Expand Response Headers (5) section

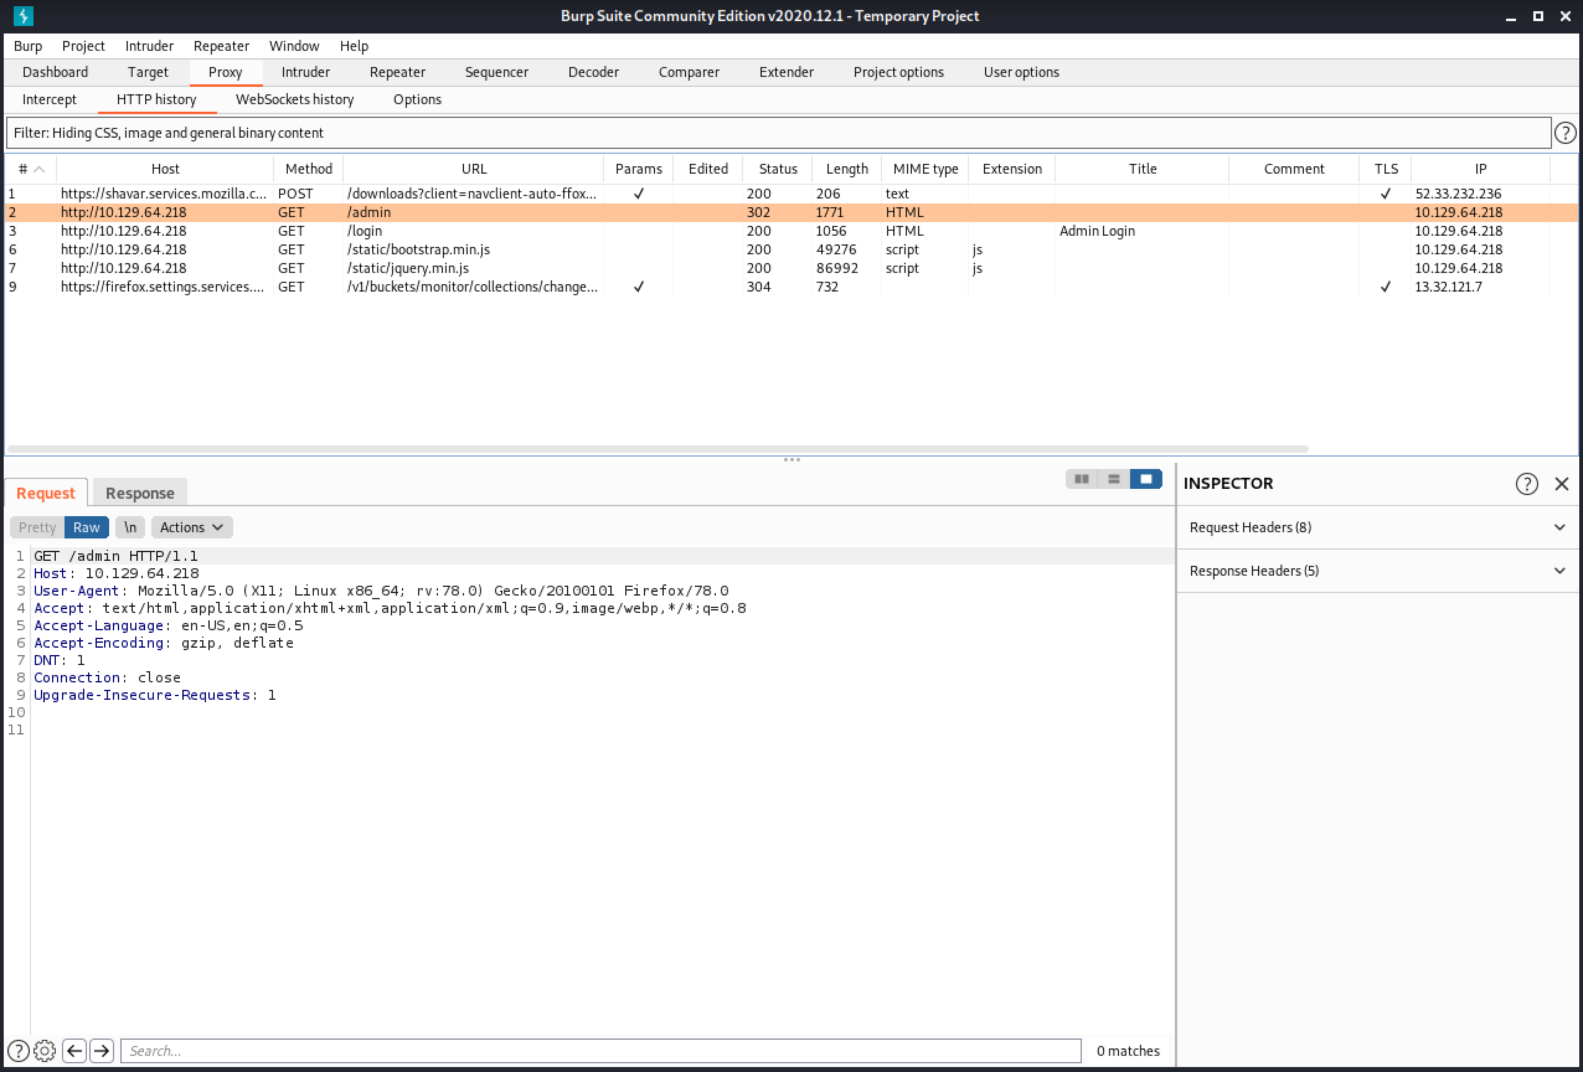pyautogui.click(x=1377, y=571)
